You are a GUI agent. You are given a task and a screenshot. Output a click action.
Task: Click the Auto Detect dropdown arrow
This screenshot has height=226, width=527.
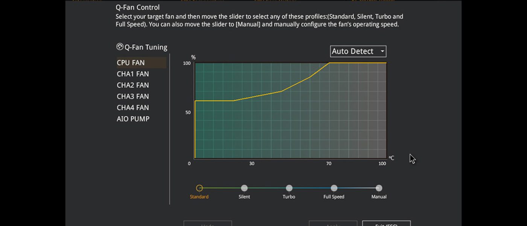pos(382,51)
